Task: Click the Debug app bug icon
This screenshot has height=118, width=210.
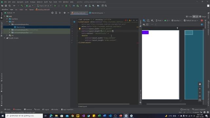Action: coord(66,6)
